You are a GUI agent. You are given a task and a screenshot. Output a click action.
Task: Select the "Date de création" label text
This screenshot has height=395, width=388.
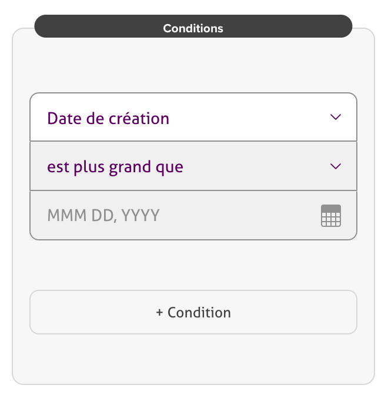tap(108, 118)
